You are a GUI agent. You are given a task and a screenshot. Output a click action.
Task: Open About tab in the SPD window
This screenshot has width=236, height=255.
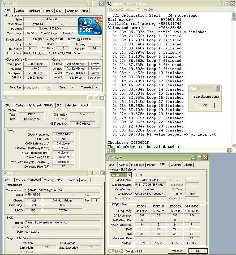click(188, 165)
